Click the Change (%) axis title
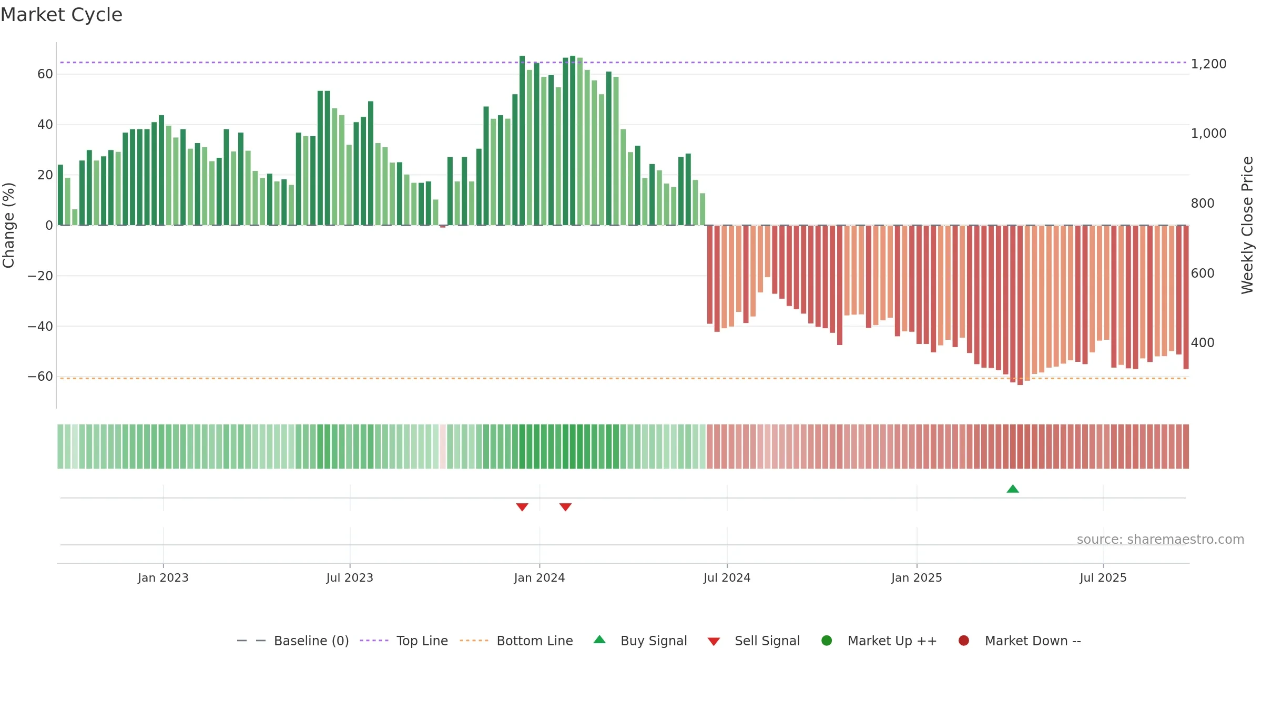 8,225
